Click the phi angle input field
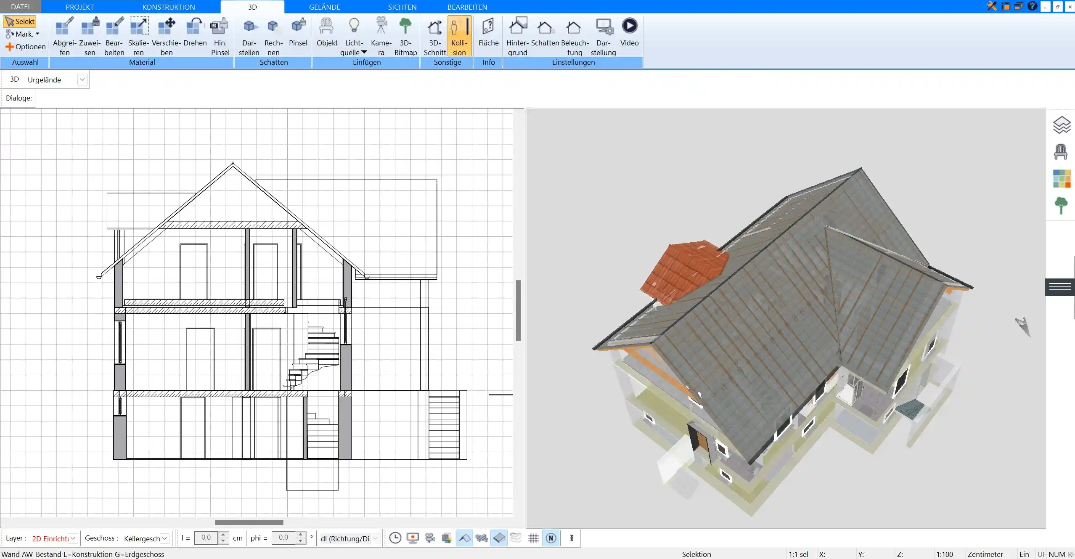This screenshot has width=1075, height=559. pyautogui.click(x=283, y=538)
